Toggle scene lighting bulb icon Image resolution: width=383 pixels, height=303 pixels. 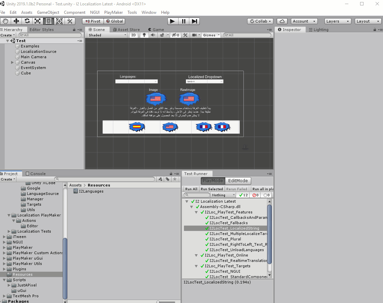click(144, 35)
